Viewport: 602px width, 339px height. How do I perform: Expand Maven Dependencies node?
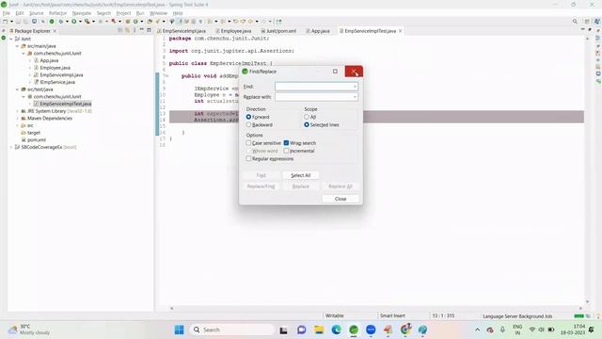coord(17,119)
